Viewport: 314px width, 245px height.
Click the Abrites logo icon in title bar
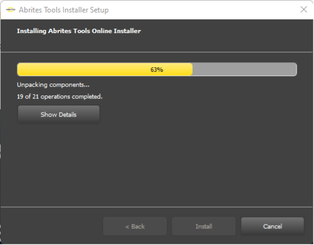click(11, 9)
